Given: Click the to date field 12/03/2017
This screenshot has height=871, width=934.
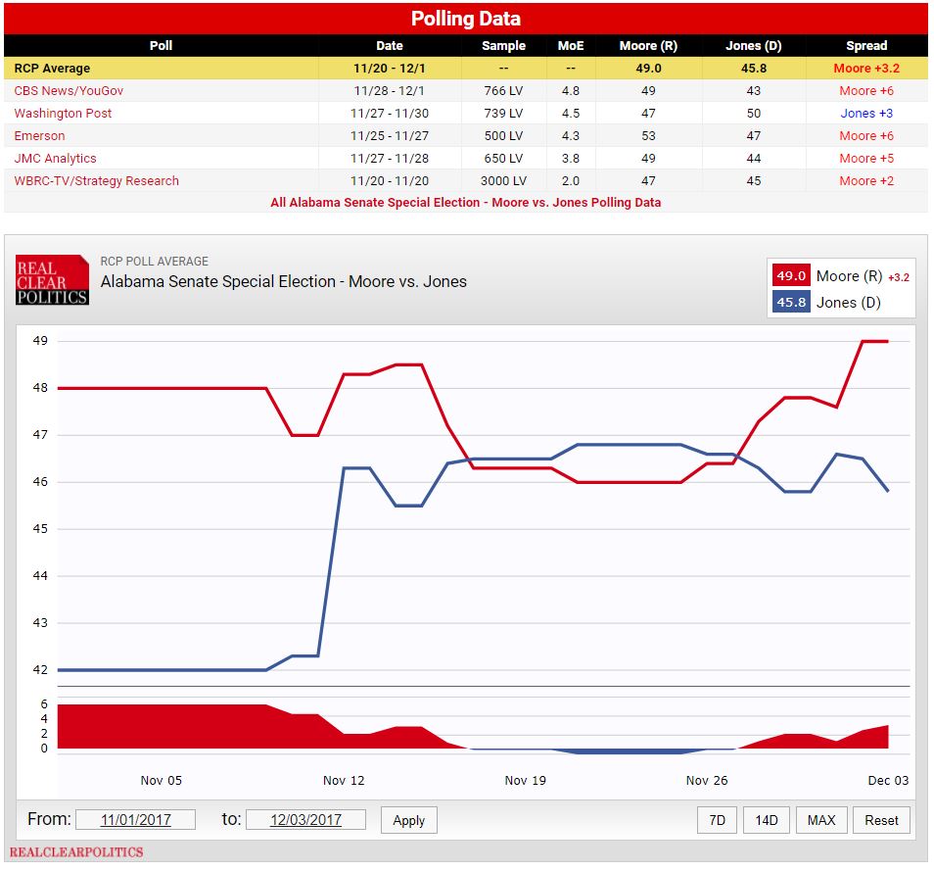Looking at the screenshot, I should [305, 820].
